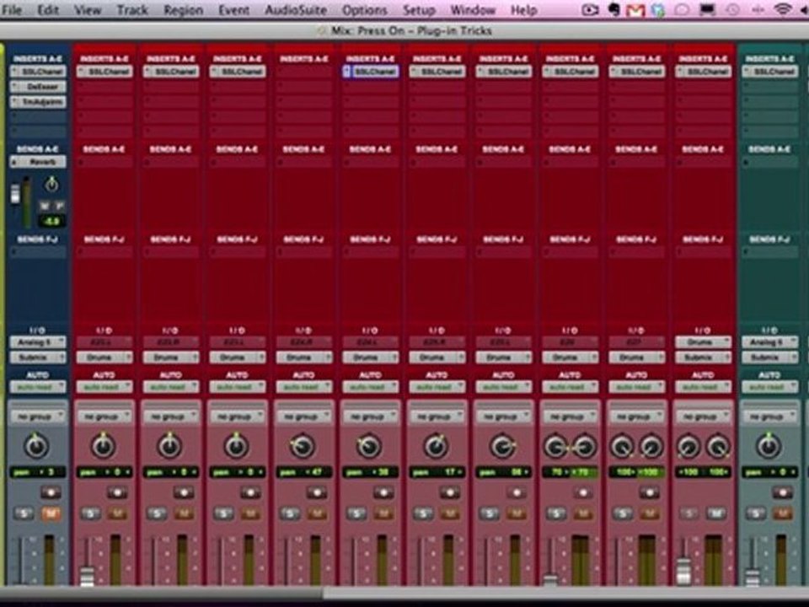Unmute the blue Analog 5 track
The width and height of the screenshot is (809, 607).
[x=51, y=513]
